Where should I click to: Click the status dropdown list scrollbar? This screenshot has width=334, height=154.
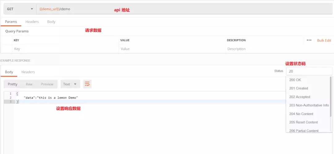click(x=331, y=96)
